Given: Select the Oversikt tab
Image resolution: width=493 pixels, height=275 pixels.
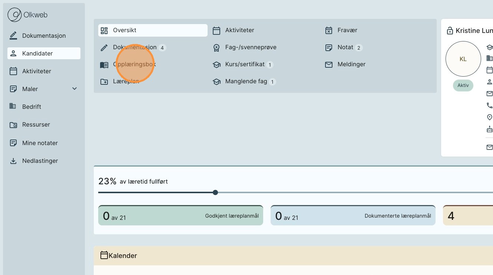Looking at the screenshot, I should click(x=152, y=30).
